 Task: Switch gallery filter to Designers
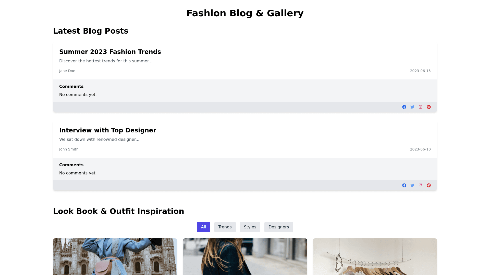tap(278, 227)
